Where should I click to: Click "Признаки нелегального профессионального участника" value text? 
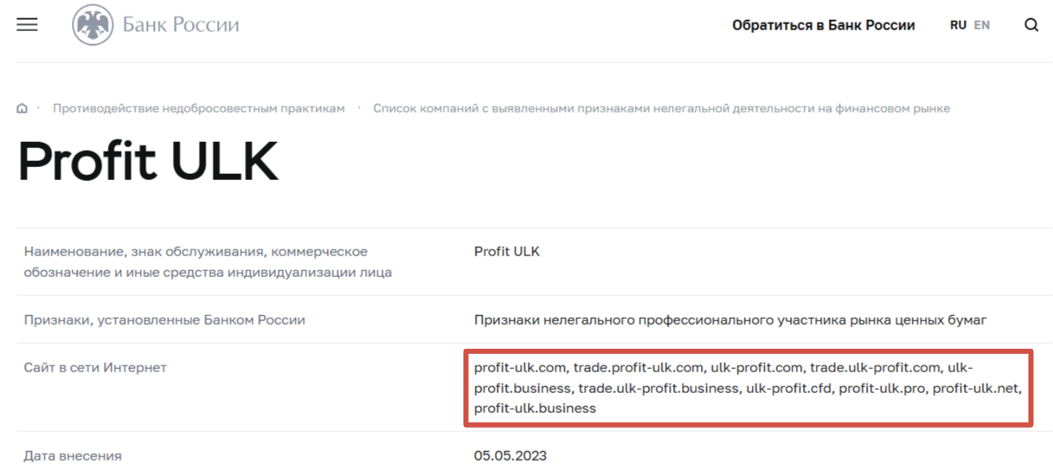729,320
